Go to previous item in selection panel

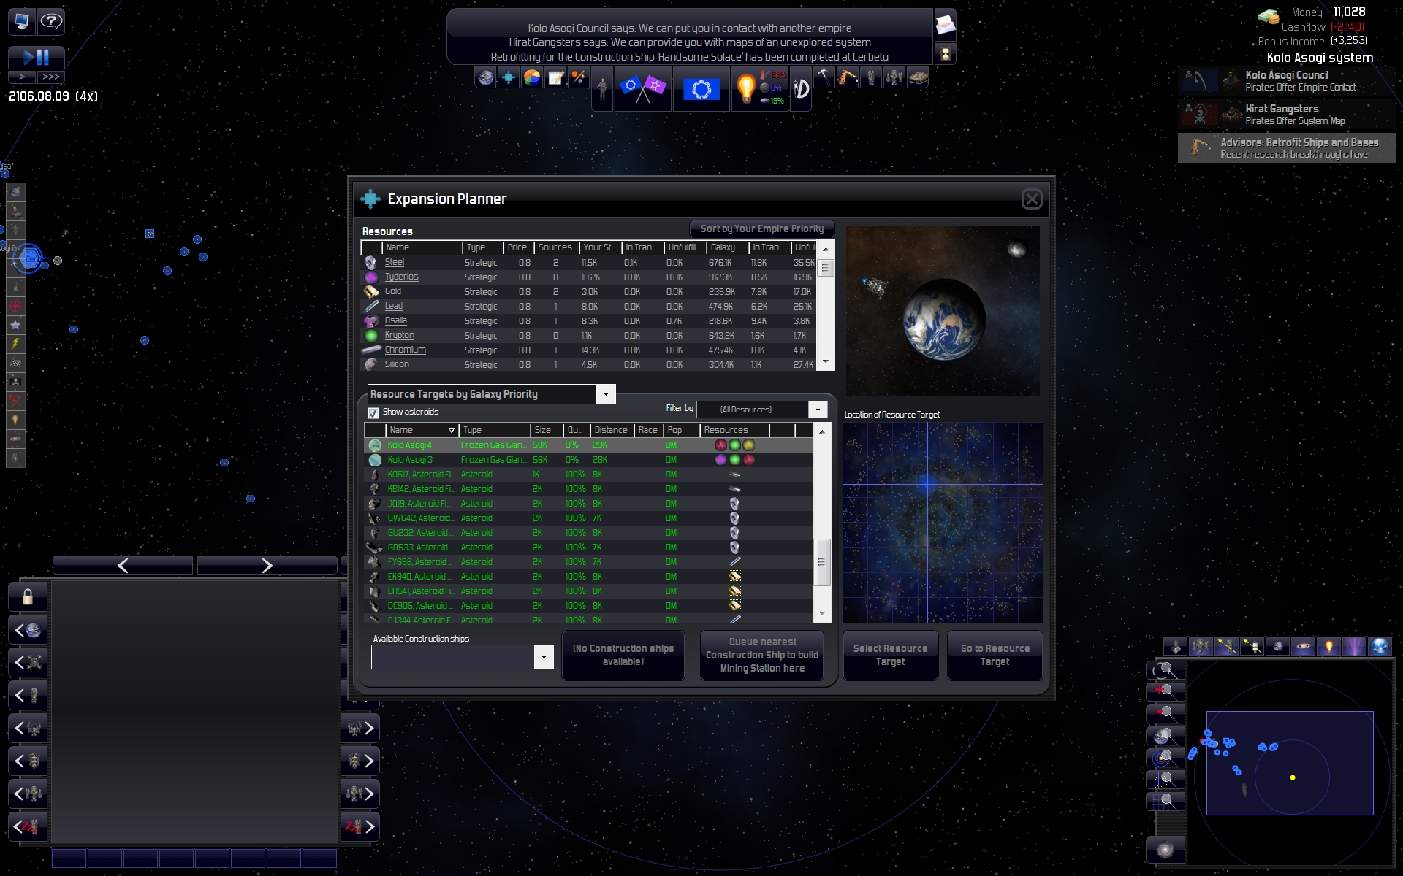point(123,565)
